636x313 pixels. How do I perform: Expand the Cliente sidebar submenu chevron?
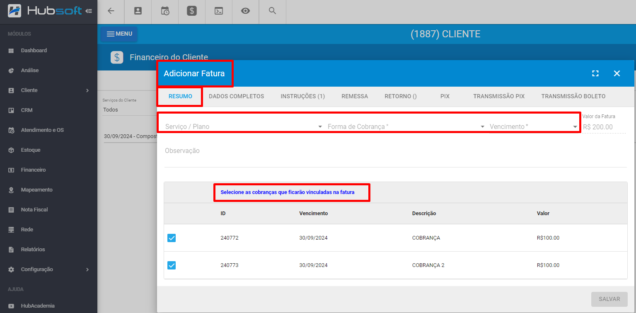pyautogui.click(x=87, y=90)
